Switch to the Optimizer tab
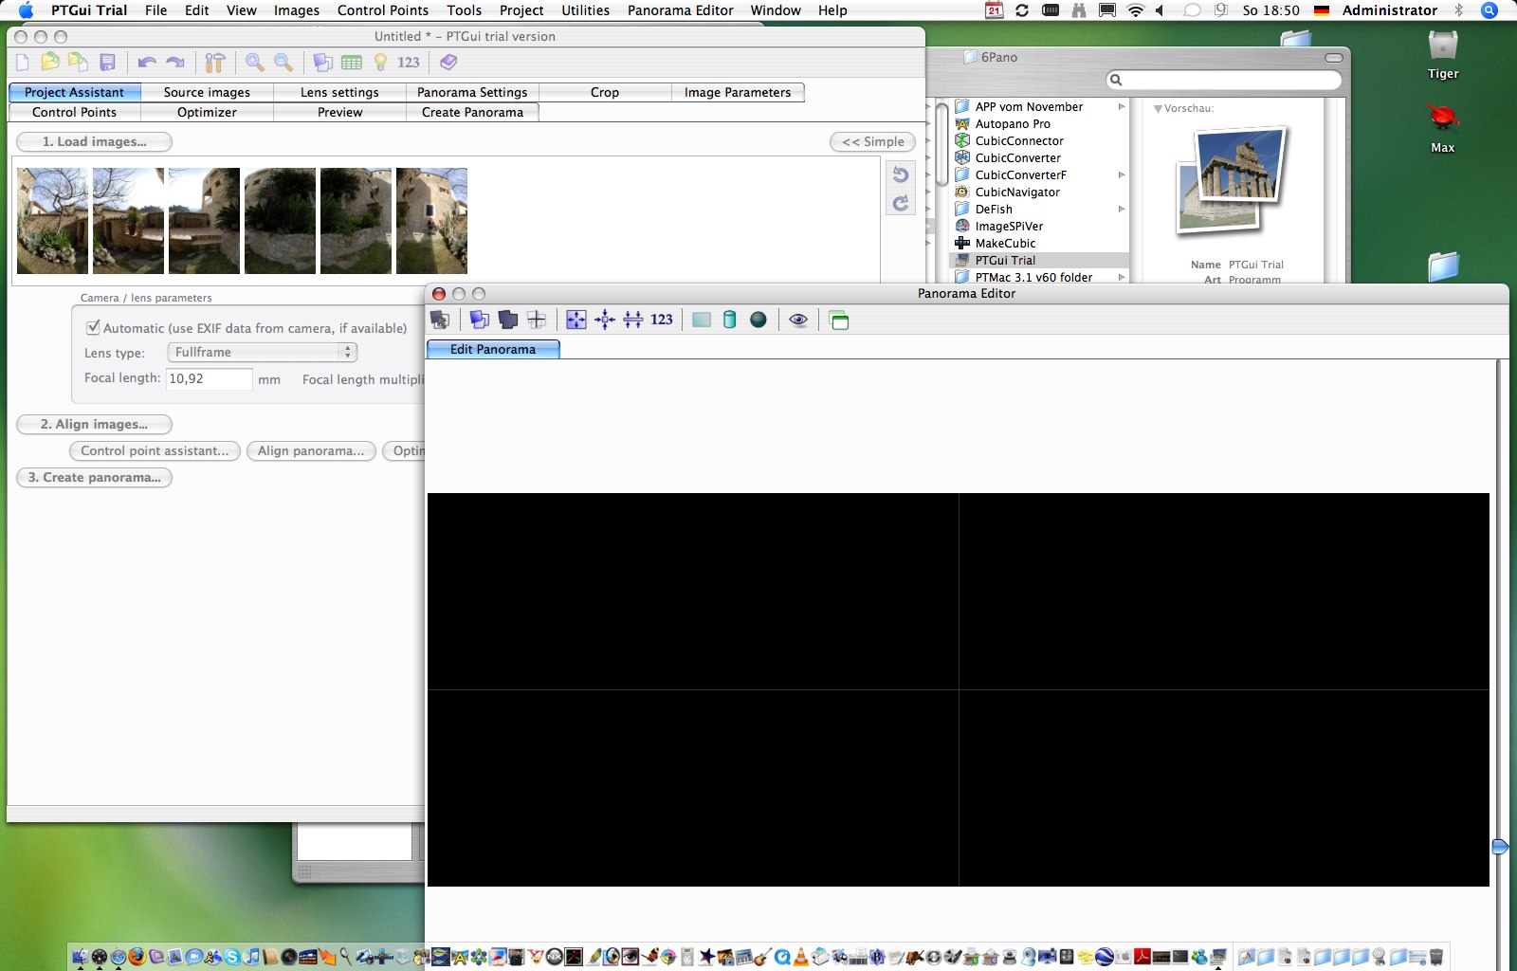 click(207, 112)
